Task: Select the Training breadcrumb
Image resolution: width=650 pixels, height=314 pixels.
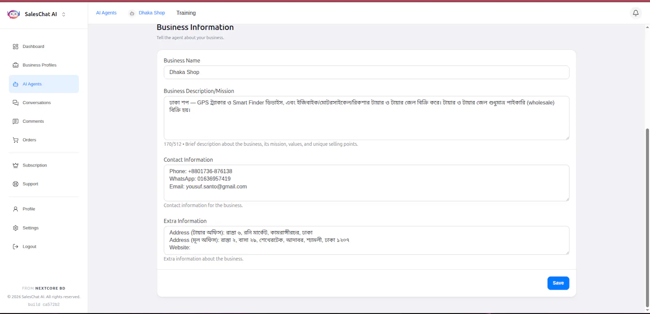Action: tap(186, 13)
